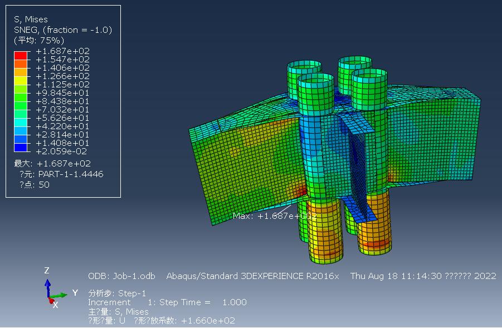The width and height of the screenshot is (502, 328).
Task: Click the legend value +7.032e+01
Action: click(63, 110)
